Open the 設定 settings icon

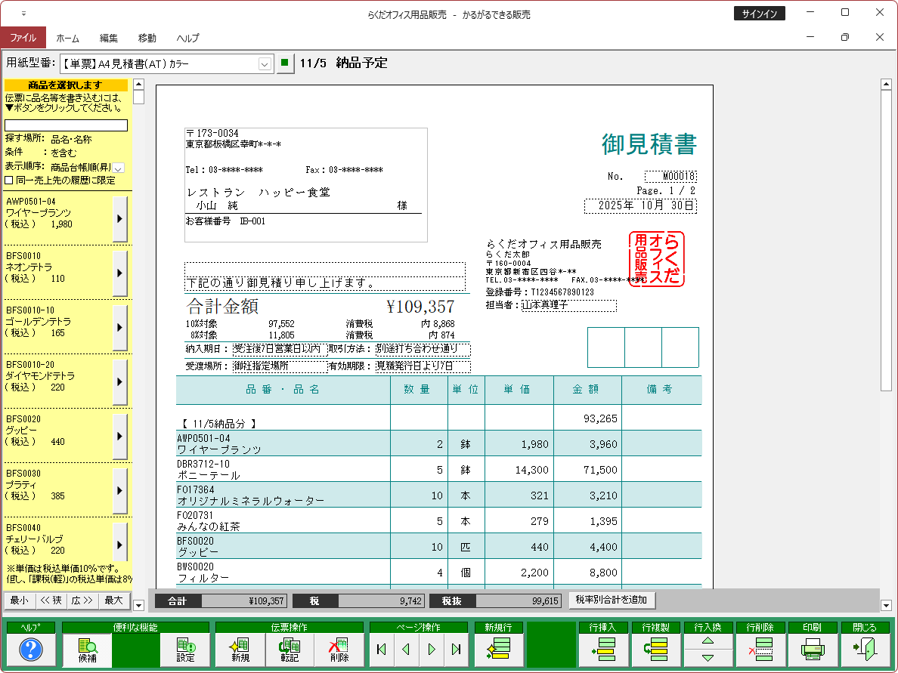[x=185, y=649]
